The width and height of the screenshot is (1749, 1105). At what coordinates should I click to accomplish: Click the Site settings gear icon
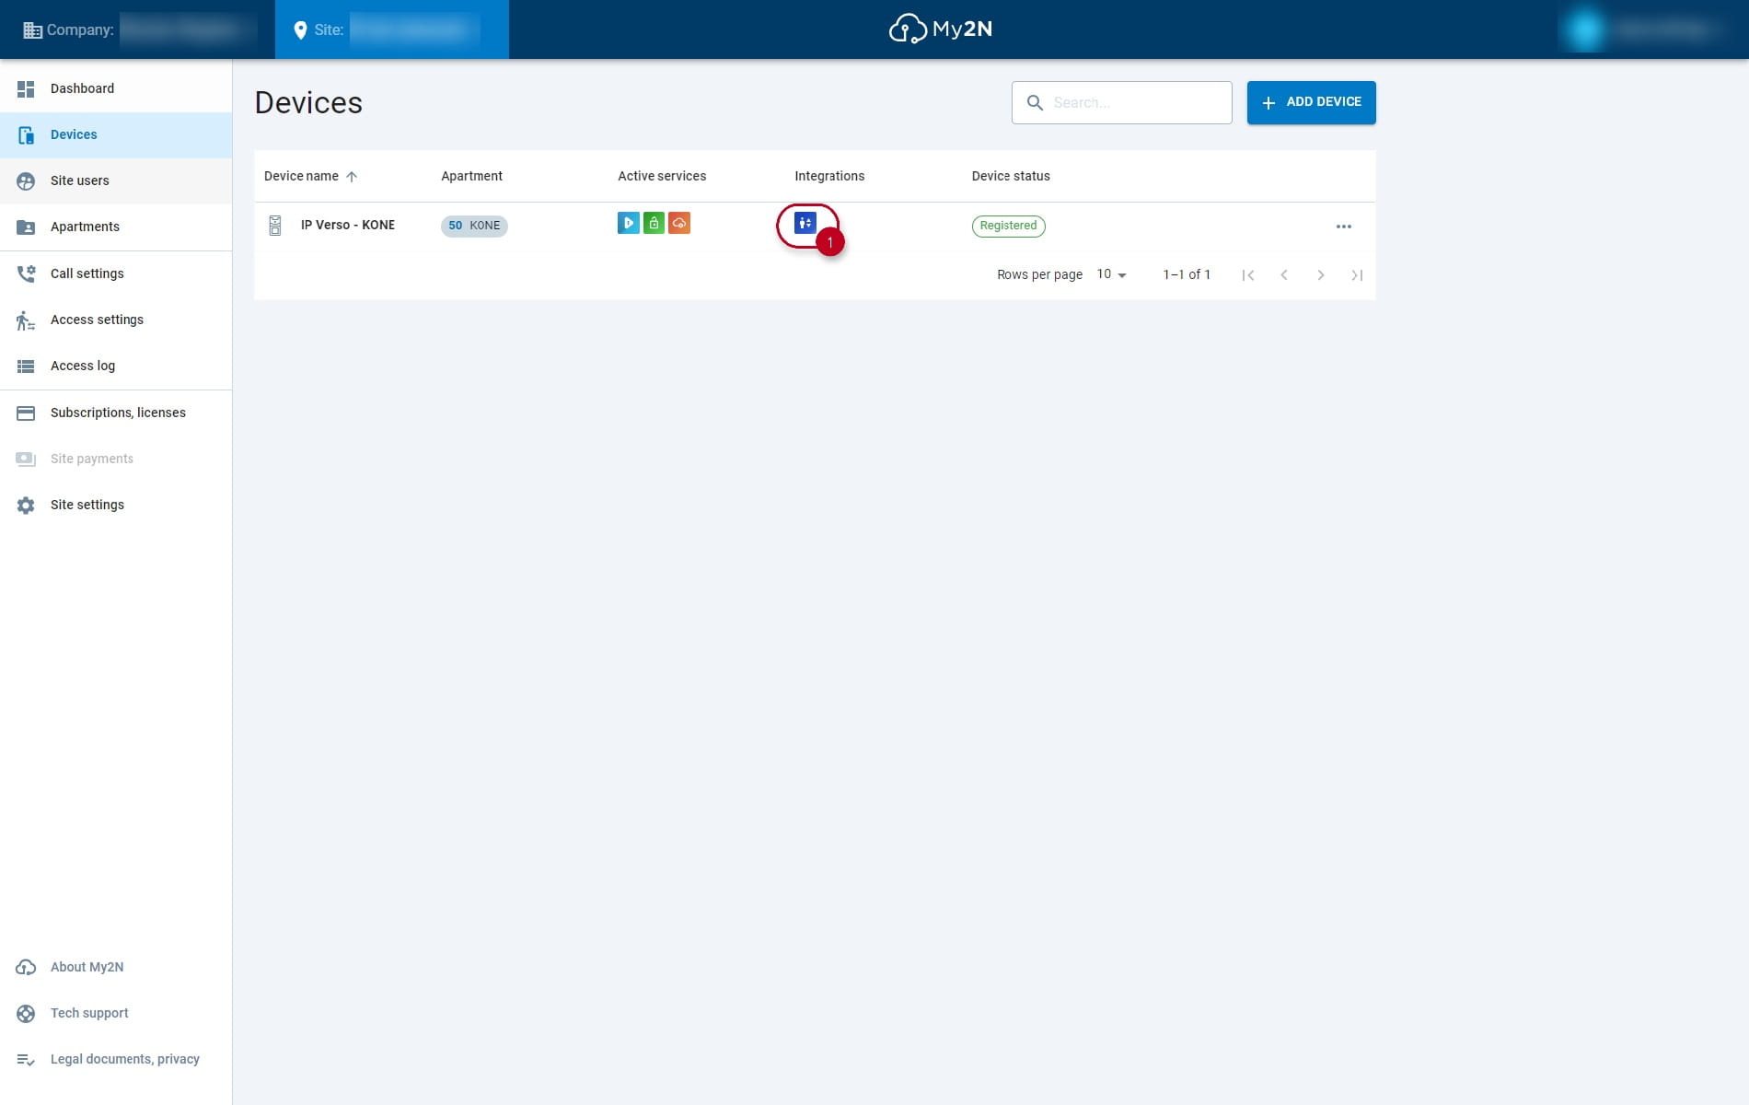pyautogui.click(x=26, y=506)
